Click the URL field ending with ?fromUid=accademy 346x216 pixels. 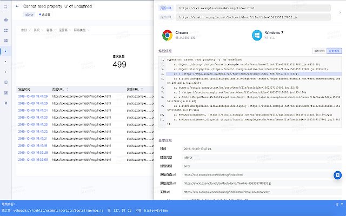coord(262,192)
